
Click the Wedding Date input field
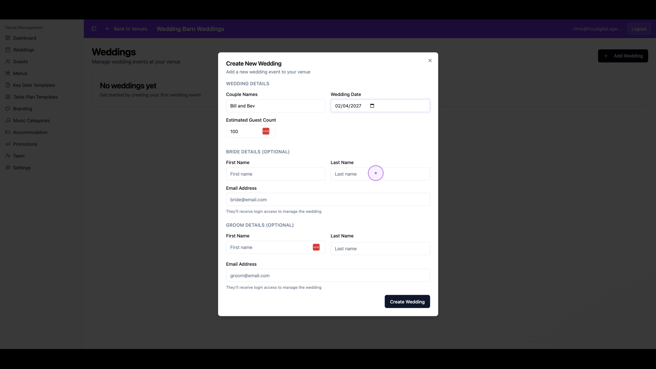[x=380, y=106]
